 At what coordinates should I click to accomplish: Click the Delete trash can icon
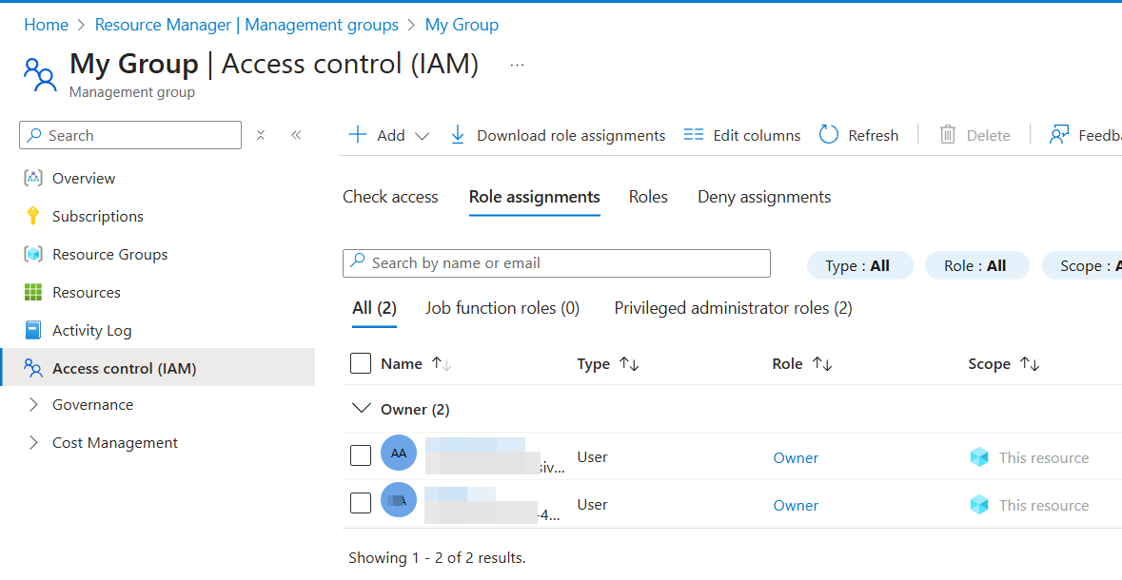coord(948,134)
